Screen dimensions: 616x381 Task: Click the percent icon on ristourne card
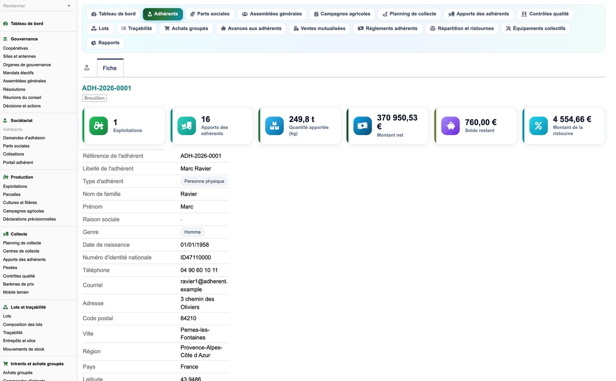538,126
